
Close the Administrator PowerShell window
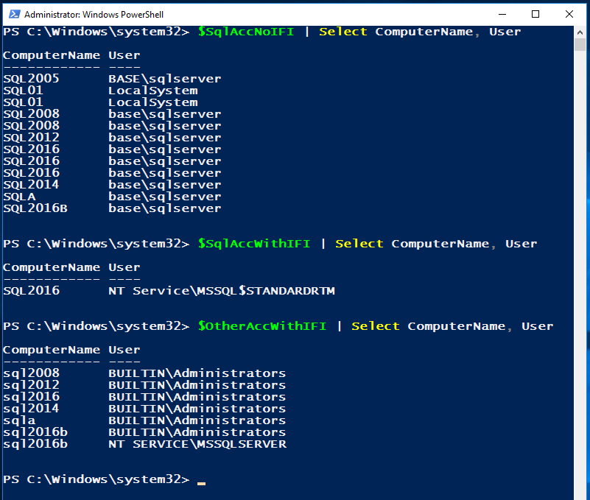569,14
